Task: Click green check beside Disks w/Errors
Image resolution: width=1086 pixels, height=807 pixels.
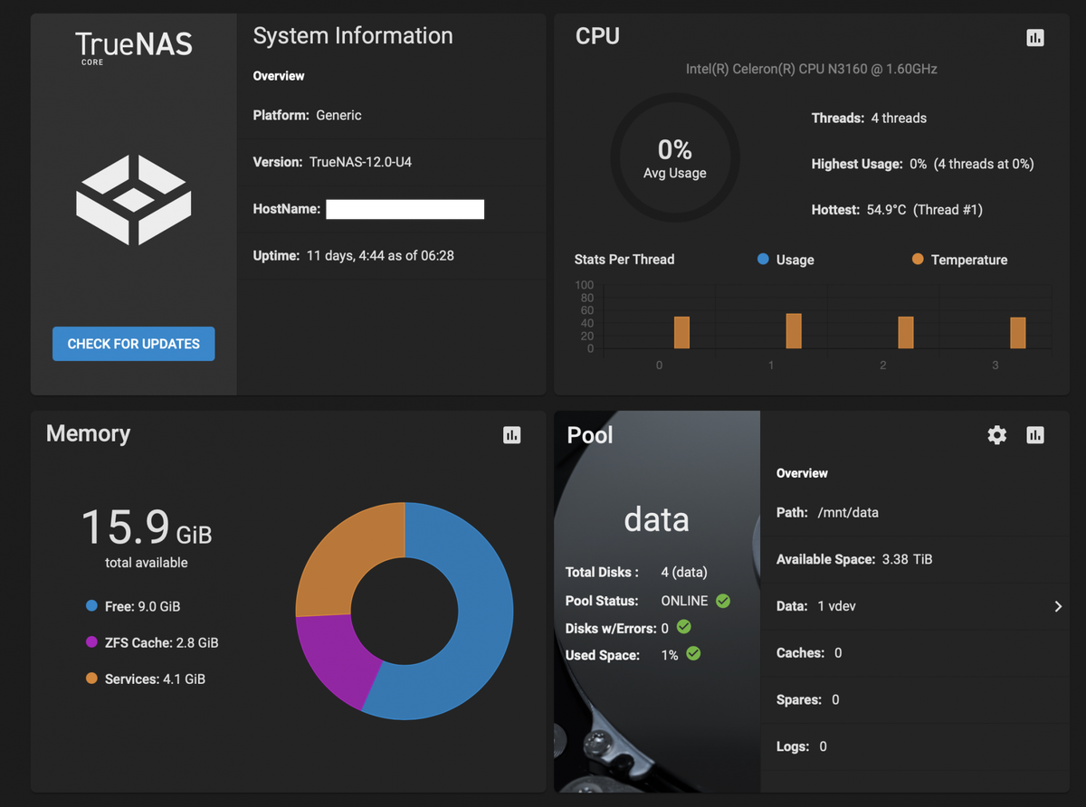Action: [x=683, y=627]
